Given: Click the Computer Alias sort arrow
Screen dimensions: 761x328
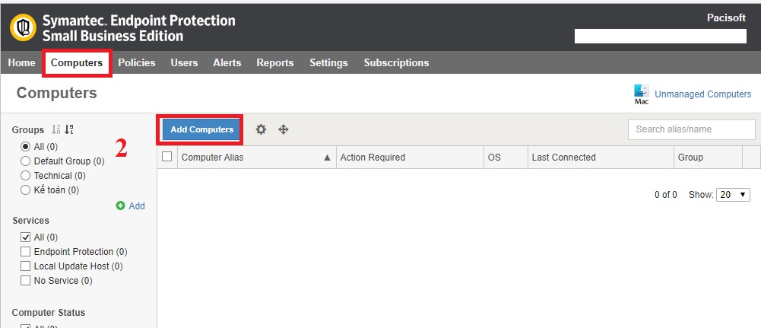Looking at the screenshot, I should [327, 158].
